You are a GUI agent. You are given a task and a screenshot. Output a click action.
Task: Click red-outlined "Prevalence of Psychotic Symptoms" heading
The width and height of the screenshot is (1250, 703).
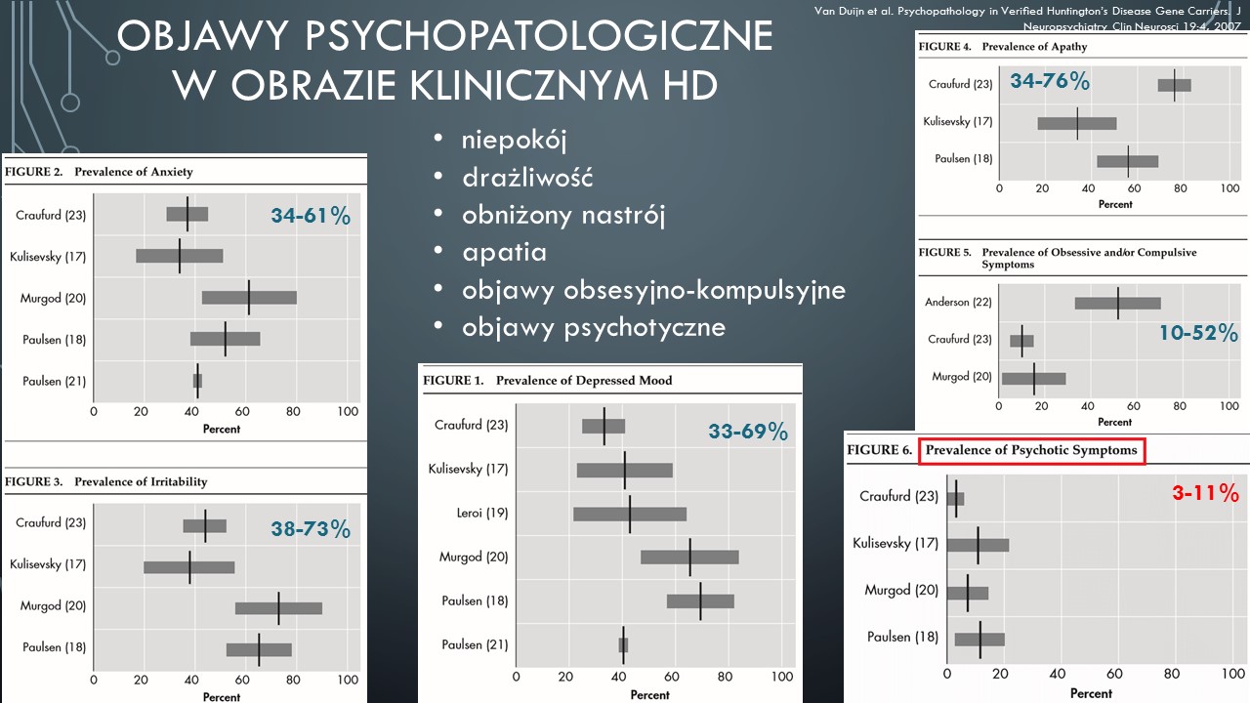[x=1031, y=451]
